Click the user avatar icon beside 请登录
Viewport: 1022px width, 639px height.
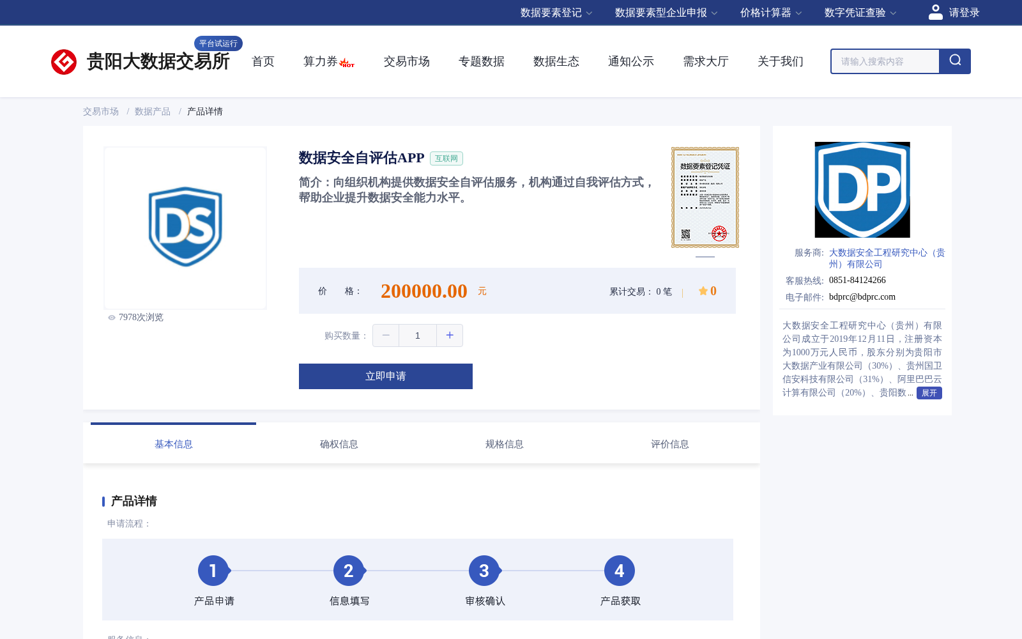pos(935,12)
